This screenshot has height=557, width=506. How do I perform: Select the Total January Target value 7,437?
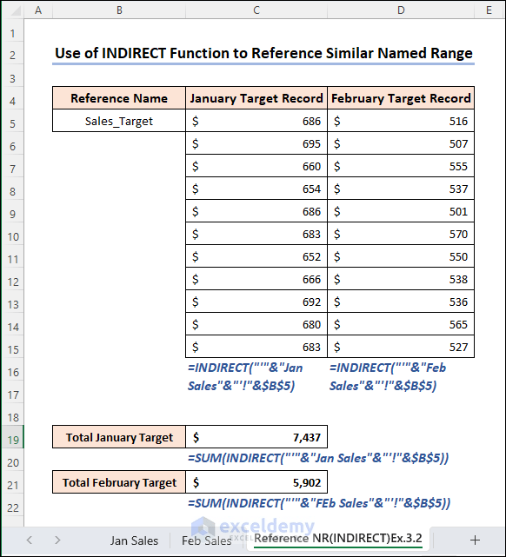[x=256, y=437]
